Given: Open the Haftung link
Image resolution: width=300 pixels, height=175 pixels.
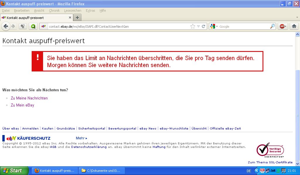Looking at the screenshot, I should pyautogui.click(x=159, y=147).
